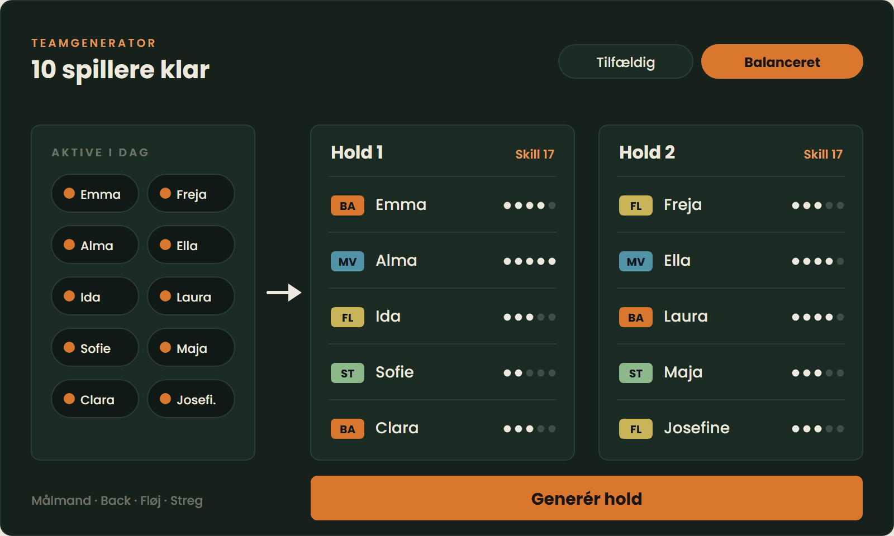Image resolution: width=894 pixels, height=536 pixels.
Task: Click Freja's FL position badge
Action: click(x=636, y=205)
